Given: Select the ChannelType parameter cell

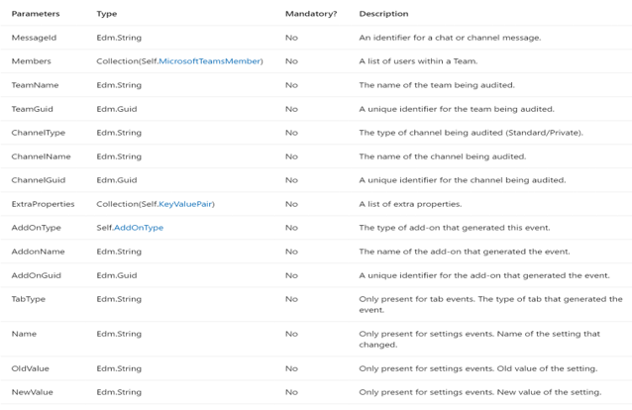Looking at the screenshot, I should (39, 133).
